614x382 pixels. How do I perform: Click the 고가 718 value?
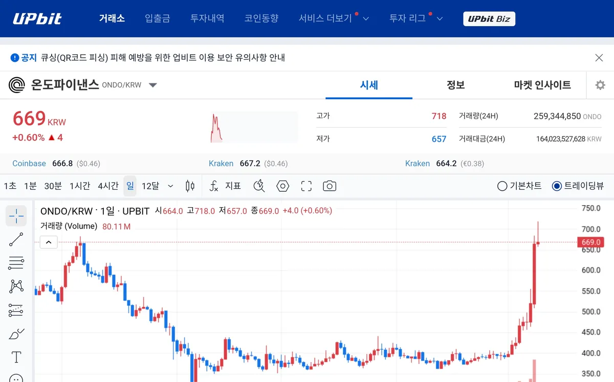pos(439,116)
